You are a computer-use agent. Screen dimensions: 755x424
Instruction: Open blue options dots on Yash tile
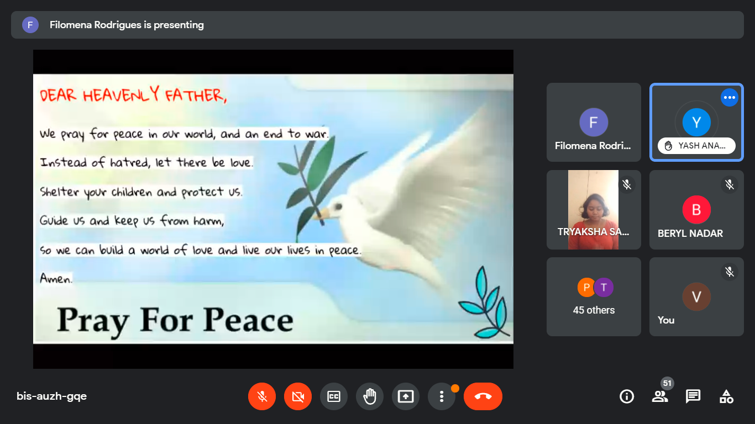pos(730,98)
